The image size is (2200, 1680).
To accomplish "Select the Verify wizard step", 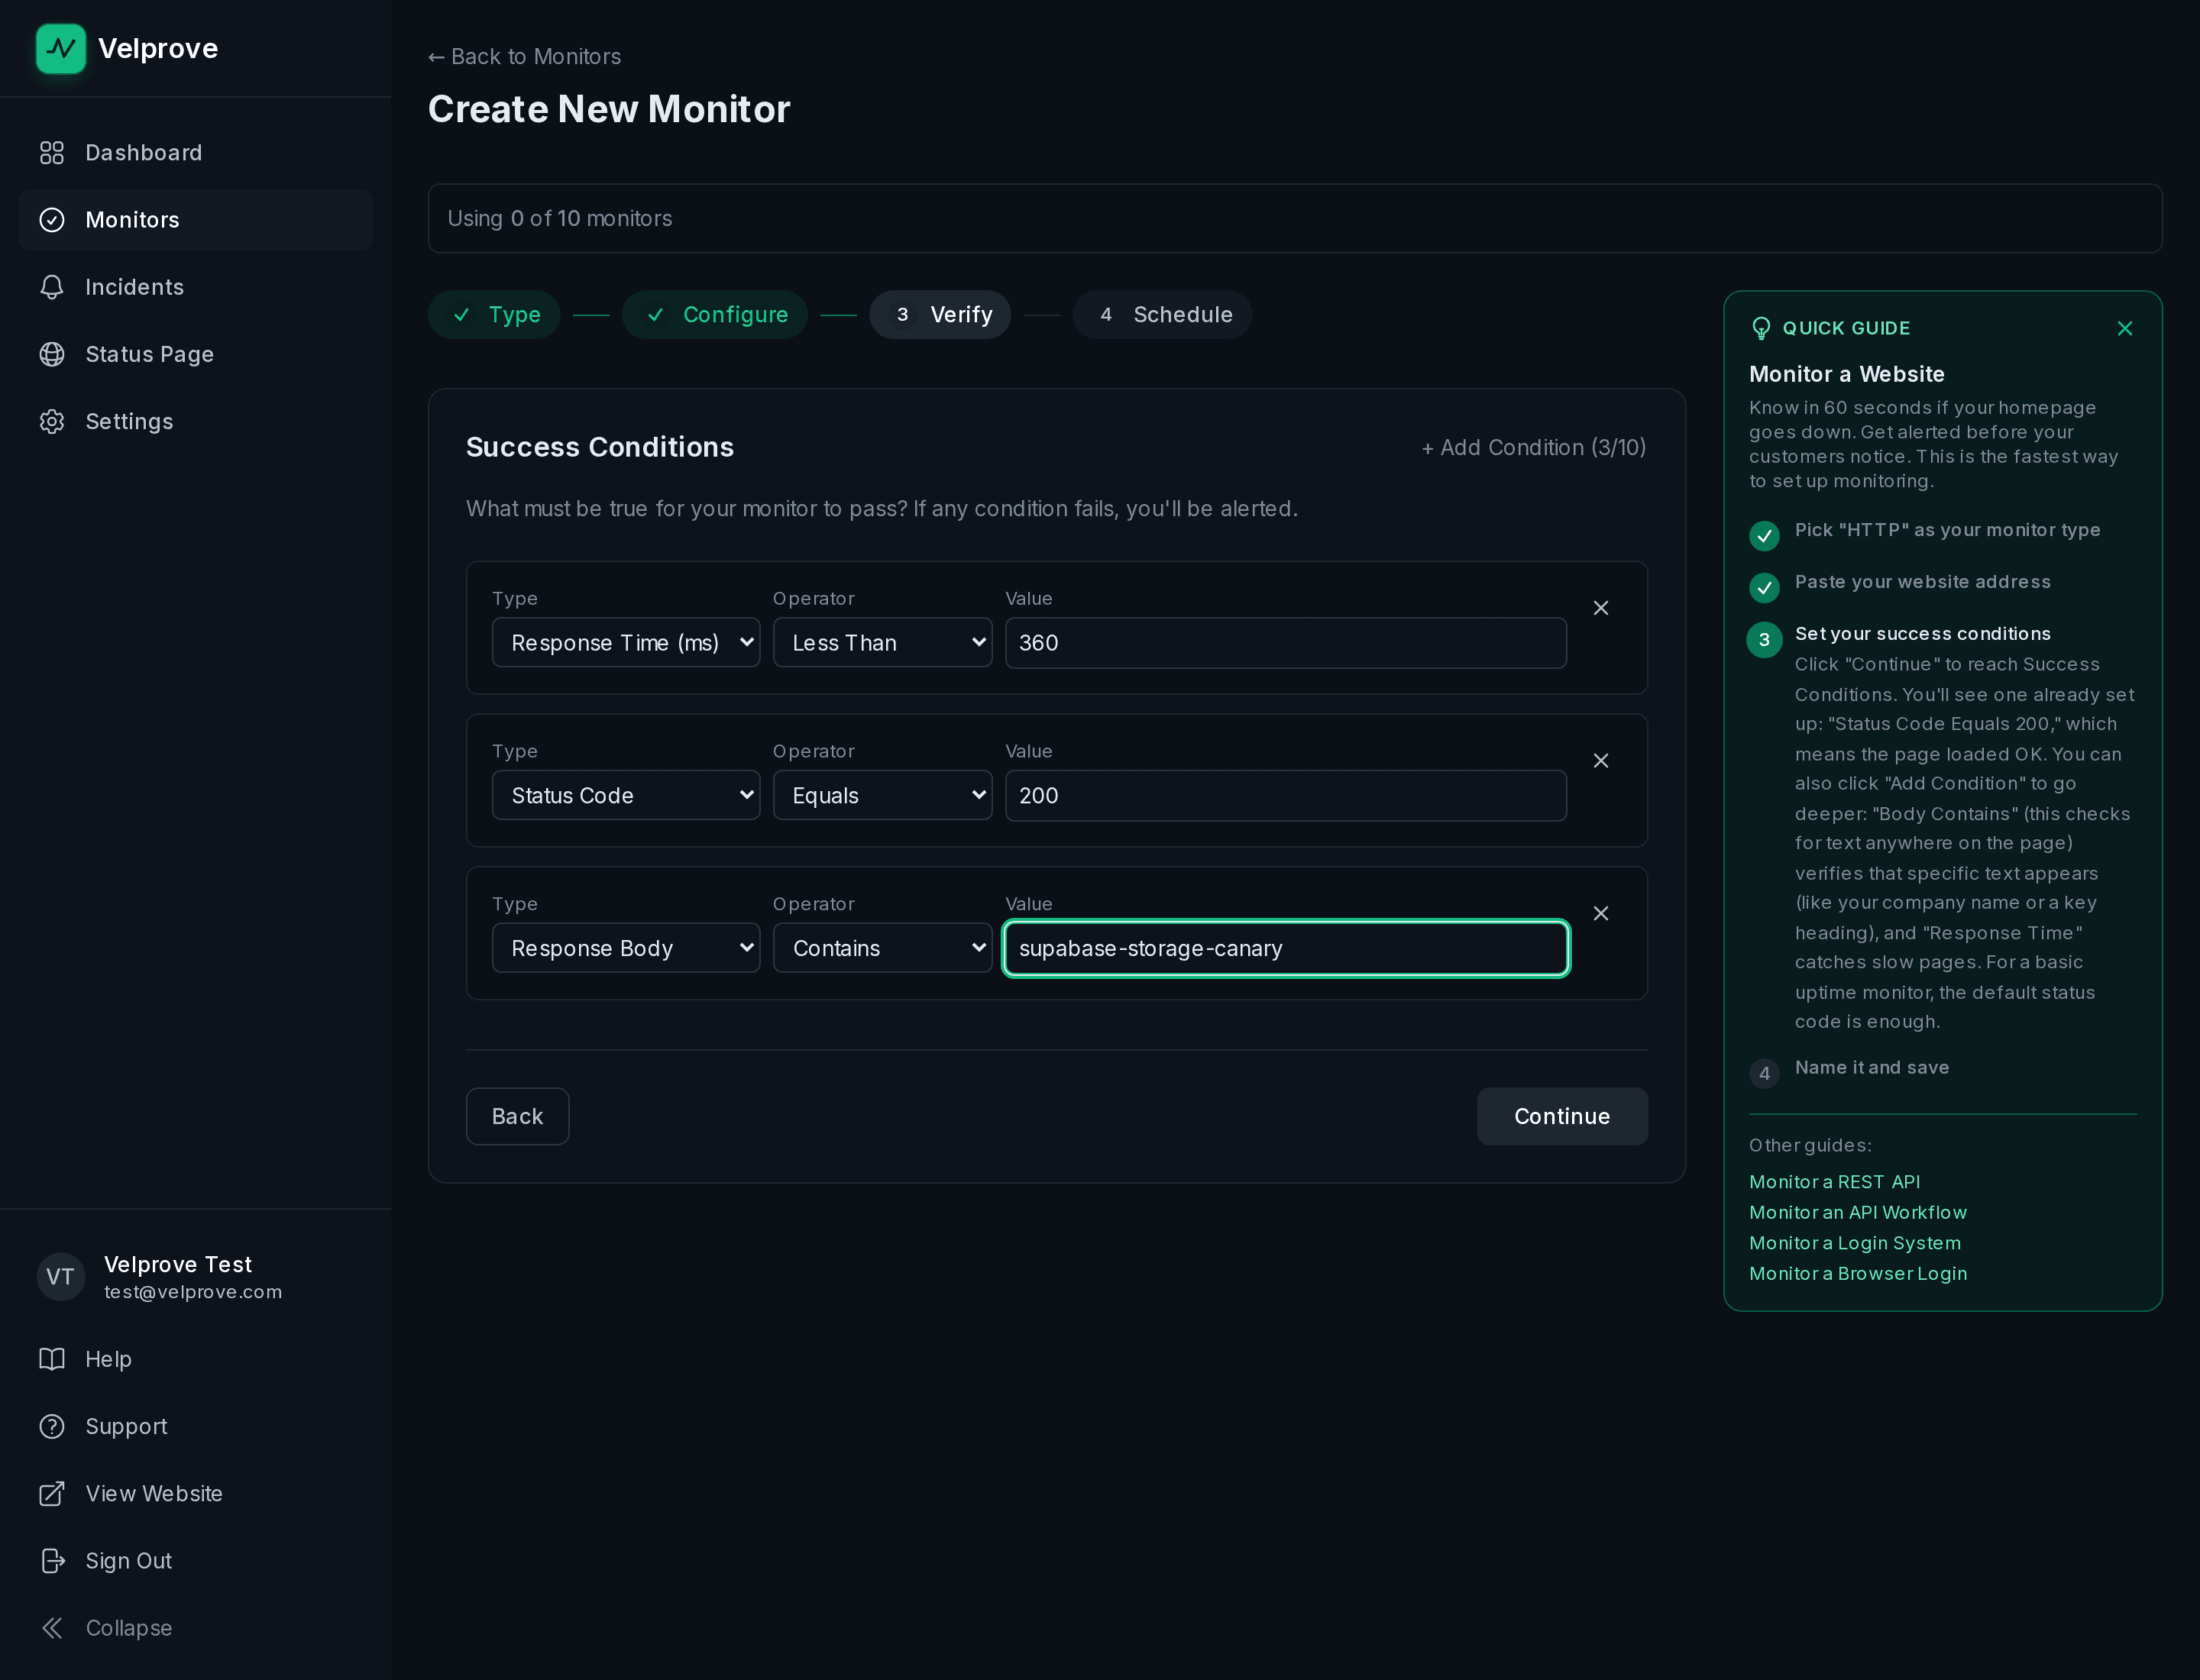I will pos(940,315).
